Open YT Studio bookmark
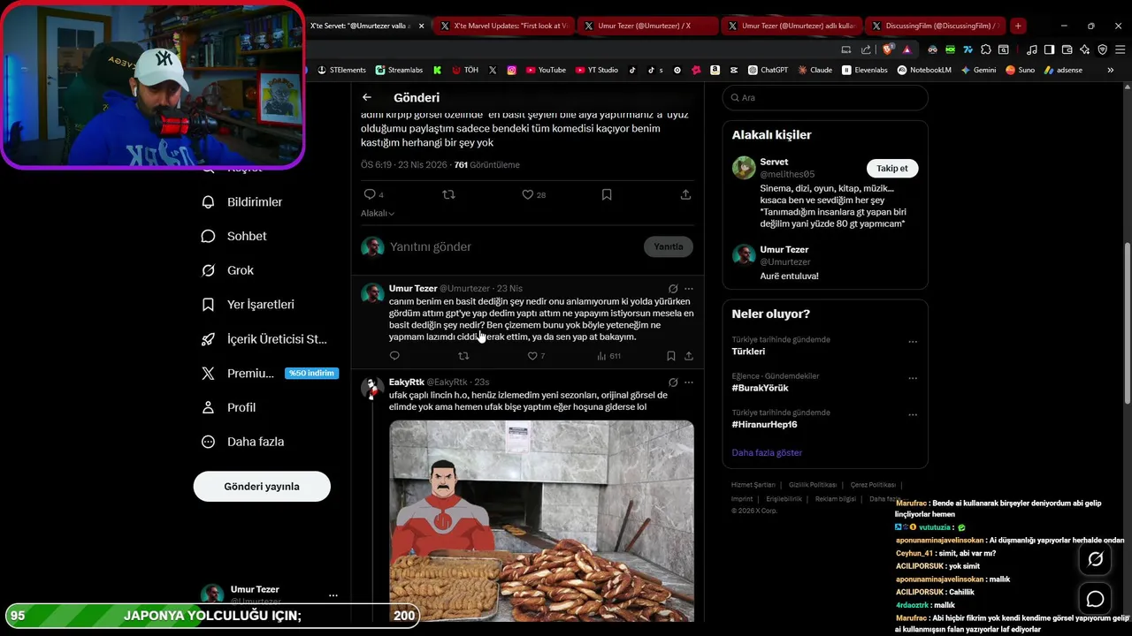1132x636 pixels. pos(597,70)
